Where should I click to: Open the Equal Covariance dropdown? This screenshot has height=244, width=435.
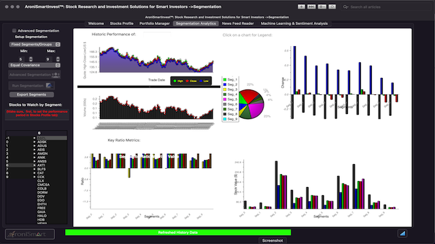[x=35, y=65]
